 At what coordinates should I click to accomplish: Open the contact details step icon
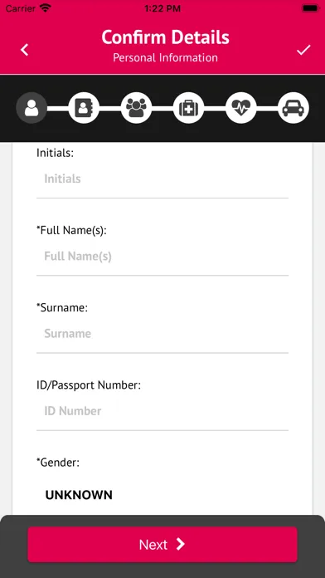84,108
